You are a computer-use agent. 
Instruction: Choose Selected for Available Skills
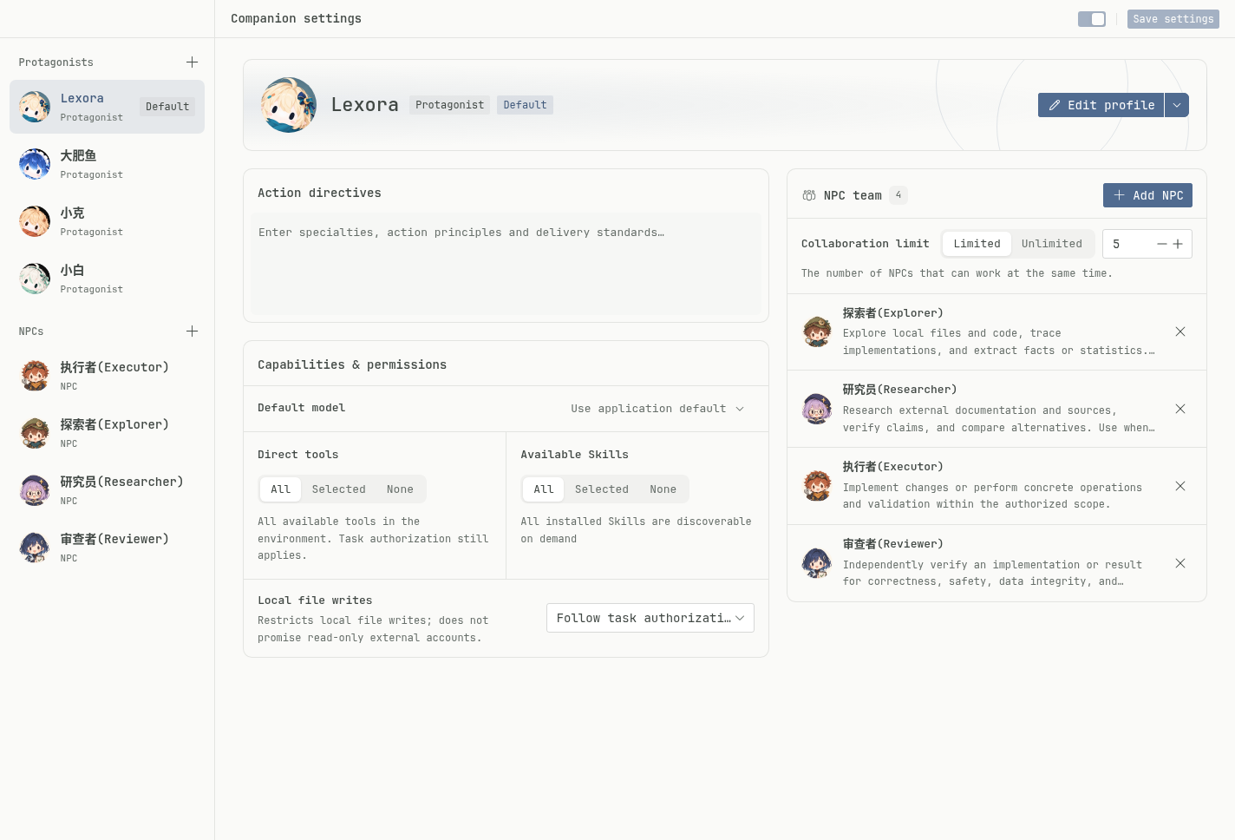[601, 489]
